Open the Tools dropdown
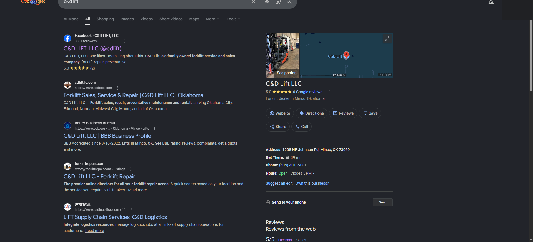Screen dimensions: 533x242 [233, 19]
